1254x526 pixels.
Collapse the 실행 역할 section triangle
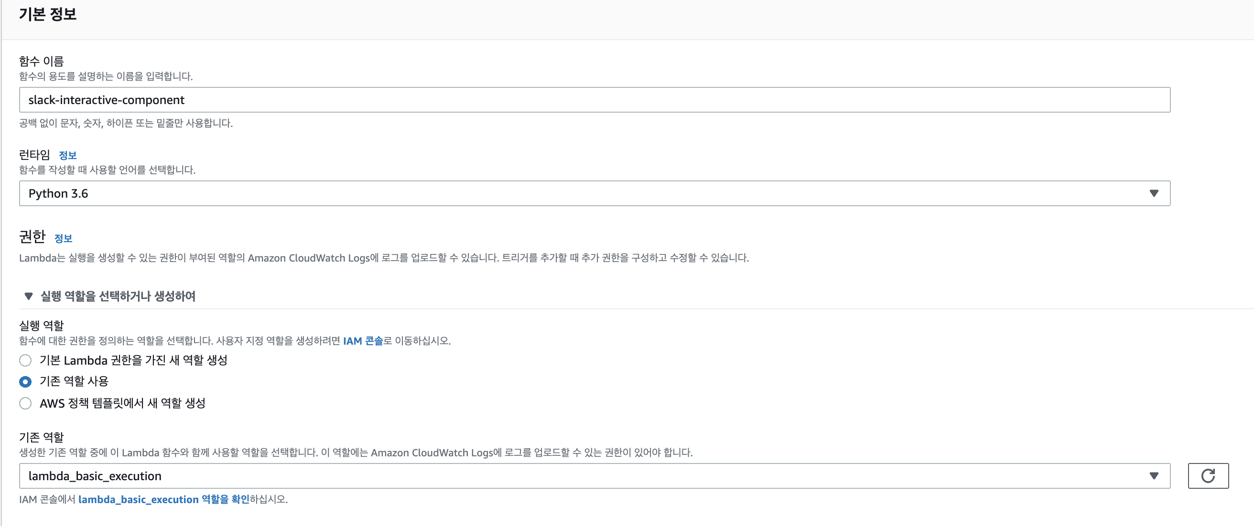tap(28, 296)
